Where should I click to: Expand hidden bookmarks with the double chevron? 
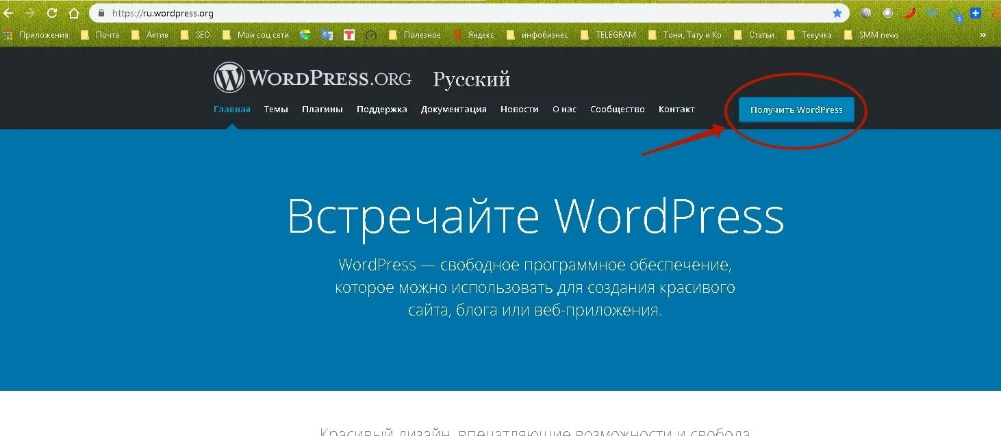[x=984, y=35]
